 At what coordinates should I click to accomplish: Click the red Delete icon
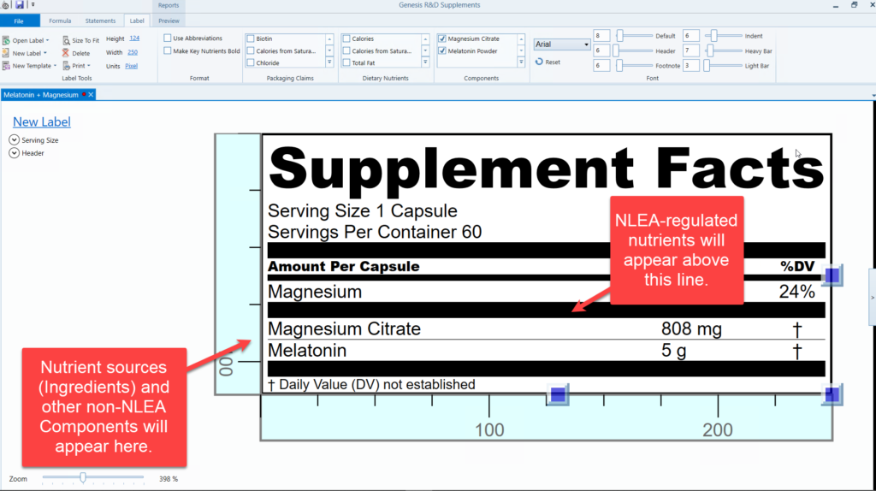[x=65, y=53]
